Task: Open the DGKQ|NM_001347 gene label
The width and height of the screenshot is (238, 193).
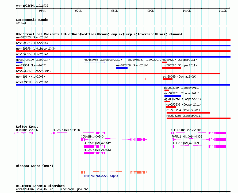Action: (27, 130)
